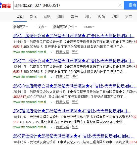Open 百度快照 for 武汉理发店设计 result

pyautogui.click(x=62, y=127)
